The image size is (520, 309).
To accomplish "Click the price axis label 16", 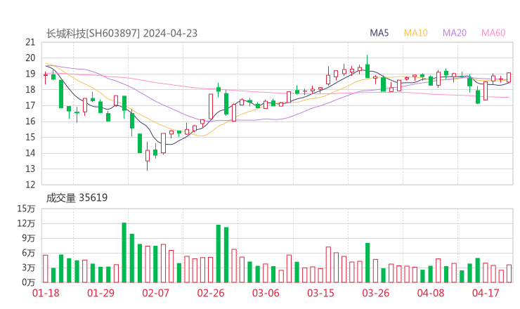I will pyautogui.click(x=30, y=121).
